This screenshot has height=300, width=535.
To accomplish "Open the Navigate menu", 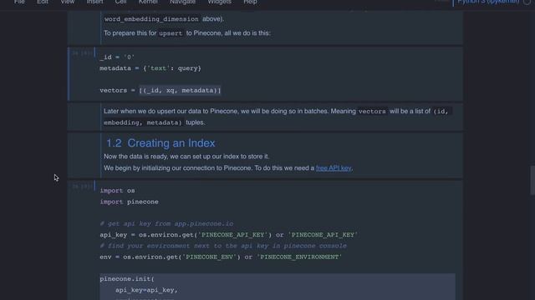I will pyautogui.click(x=182, y=2).
